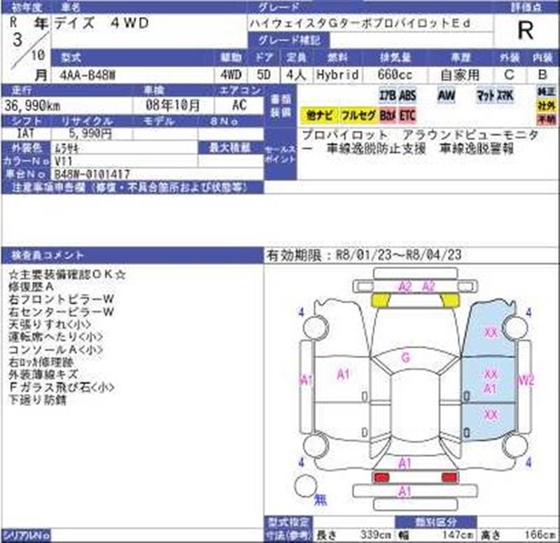Click the AW alloy wheel badge
Screen dimensions: 560x543
pos(447,95)
